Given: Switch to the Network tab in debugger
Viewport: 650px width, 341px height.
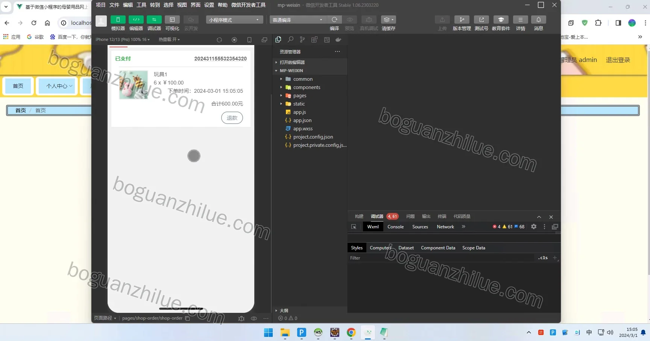Looking at the screenshot, I should (x=445, y=227).
